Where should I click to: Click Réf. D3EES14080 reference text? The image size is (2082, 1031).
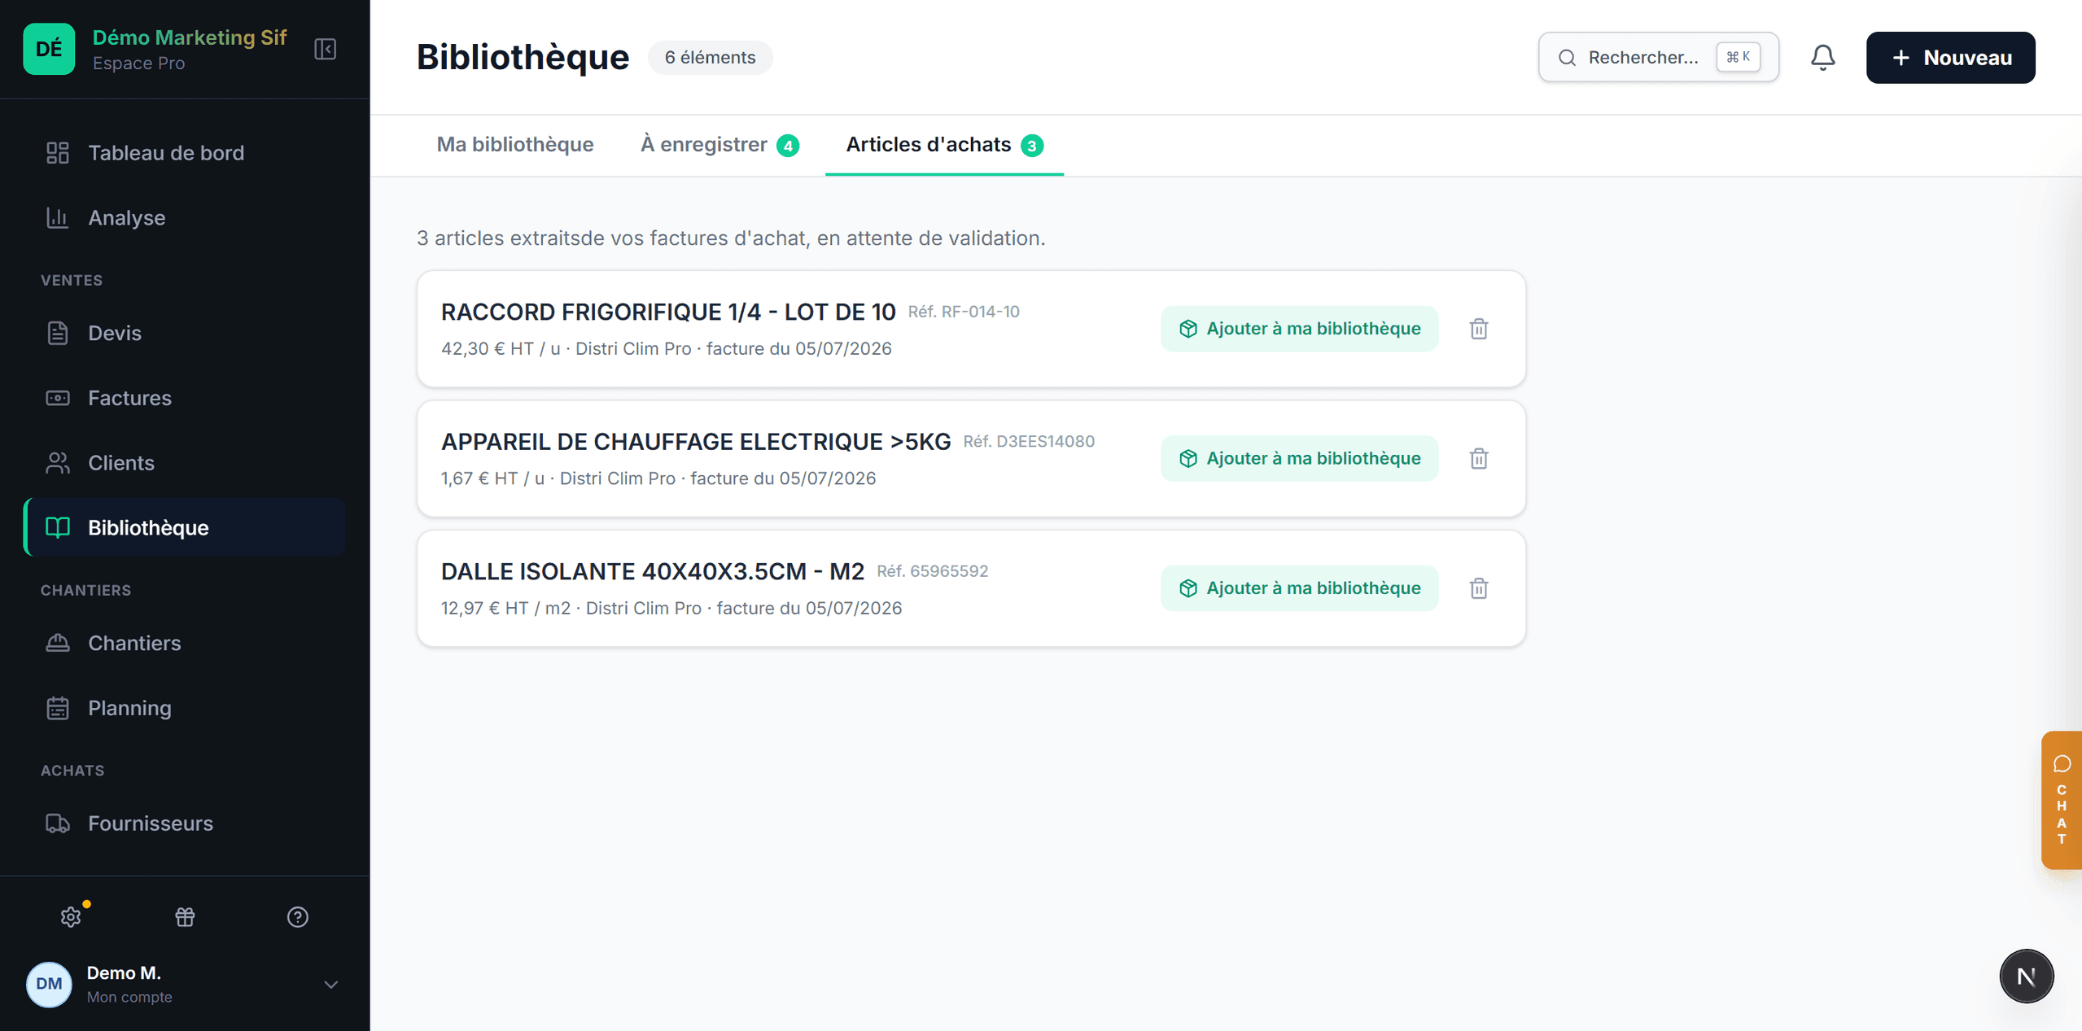(x=1029, y=441)
